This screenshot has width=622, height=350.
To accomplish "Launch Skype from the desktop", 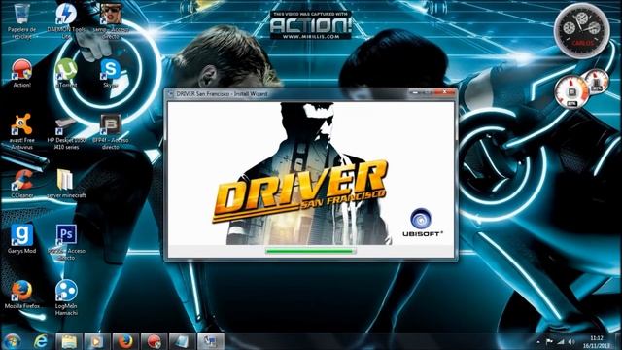I will (111, 74).
